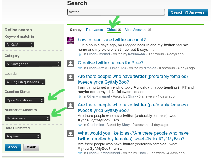This screenshot has height=158, width=211.
Task: Star the 'Creative twitter names for Pree?' question
Action: (80, 68)
